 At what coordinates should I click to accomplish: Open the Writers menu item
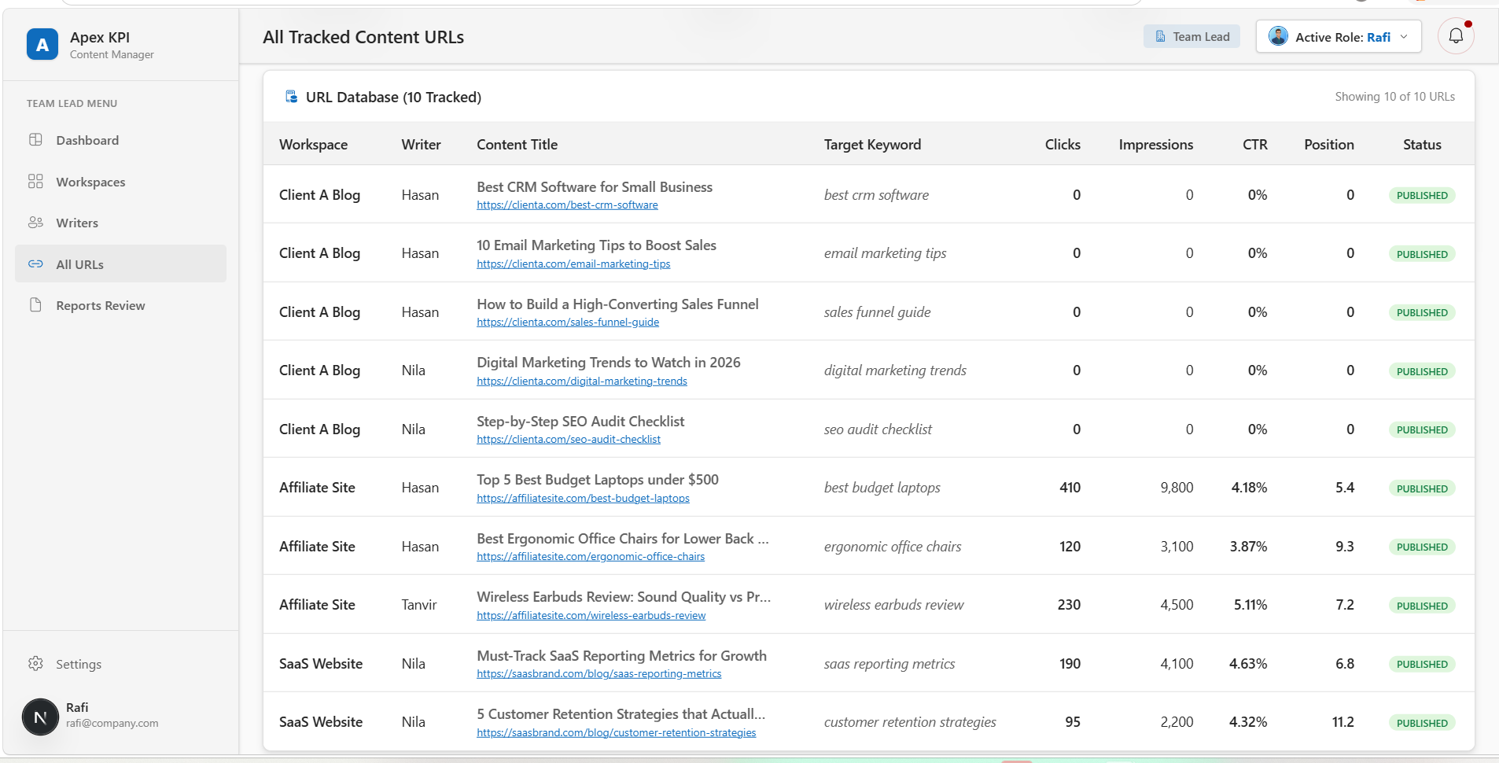120,223
